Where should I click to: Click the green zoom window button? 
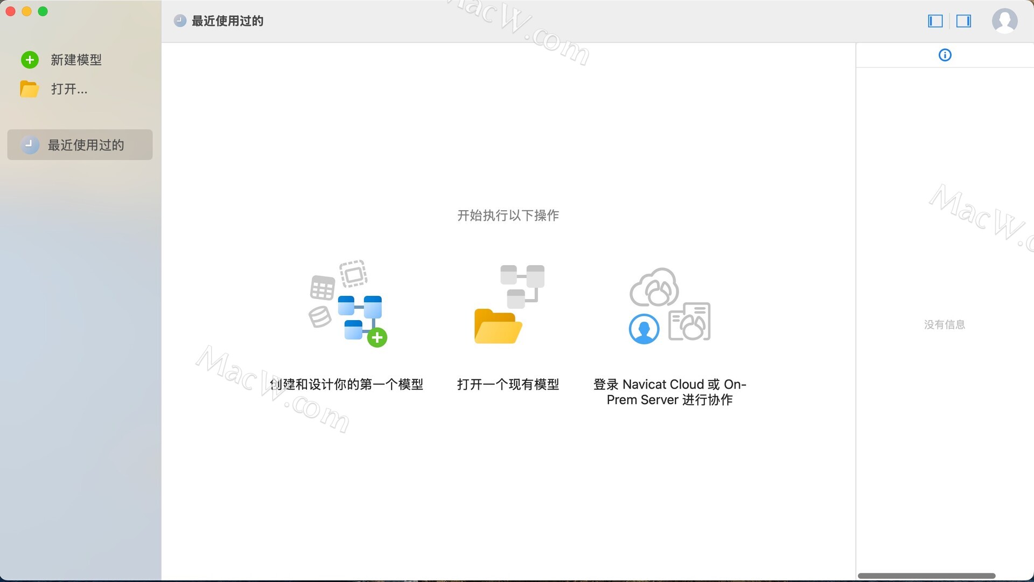tap(43, 11)
